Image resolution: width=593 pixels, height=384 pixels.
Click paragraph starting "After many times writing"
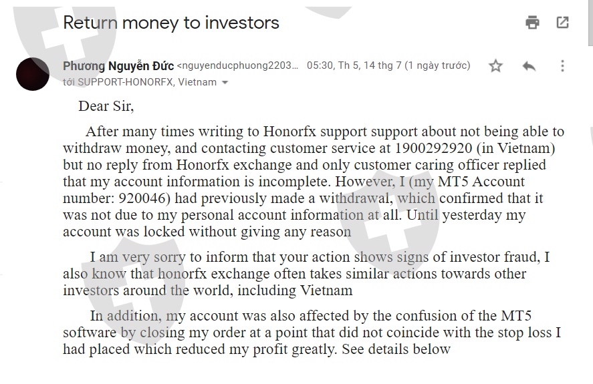pyautogui.click(x=313, y=182)
